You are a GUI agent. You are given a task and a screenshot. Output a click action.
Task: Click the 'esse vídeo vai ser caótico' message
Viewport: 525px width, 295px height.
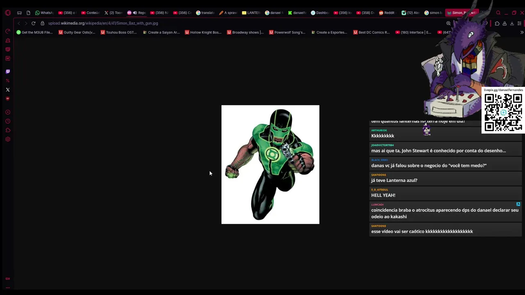422,231
